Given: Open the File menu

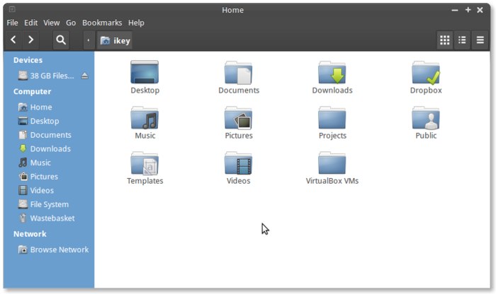Looking at the screenshot, I should (12, 23).
